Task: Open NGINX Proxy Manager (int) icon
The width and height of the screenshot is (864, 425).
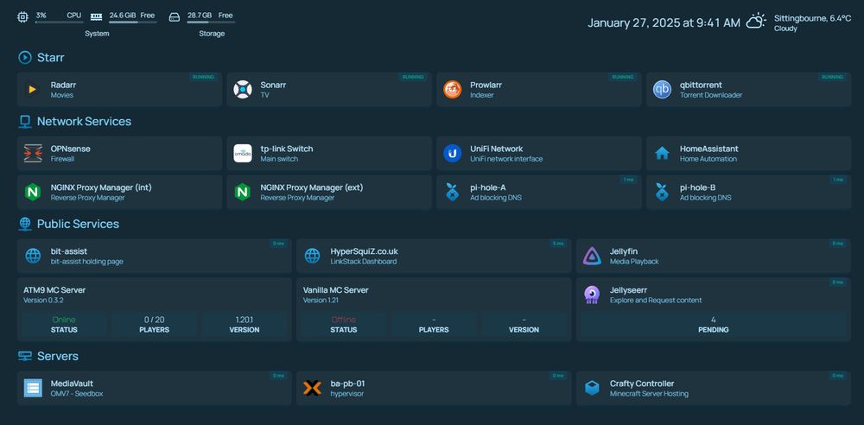Action: point(33,192)
